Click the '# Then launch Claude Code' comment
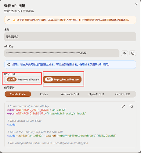Image resolution: width=141 pixels, height=153 pixels. [24, 121]
